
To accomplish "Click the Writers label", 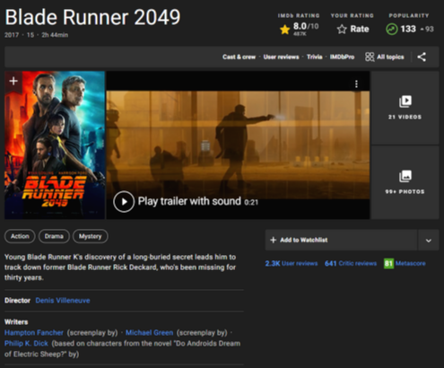I will (16, 322).
